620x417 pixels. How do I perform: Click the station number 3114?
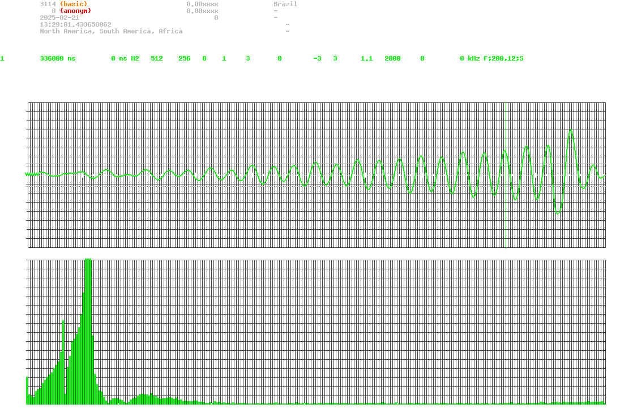pyautogui.click(x=48, y=4)
